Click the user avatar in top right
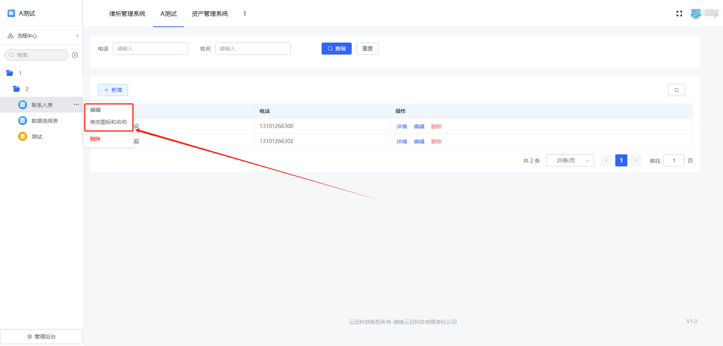723x346 pixels. [x=696, y=14]
